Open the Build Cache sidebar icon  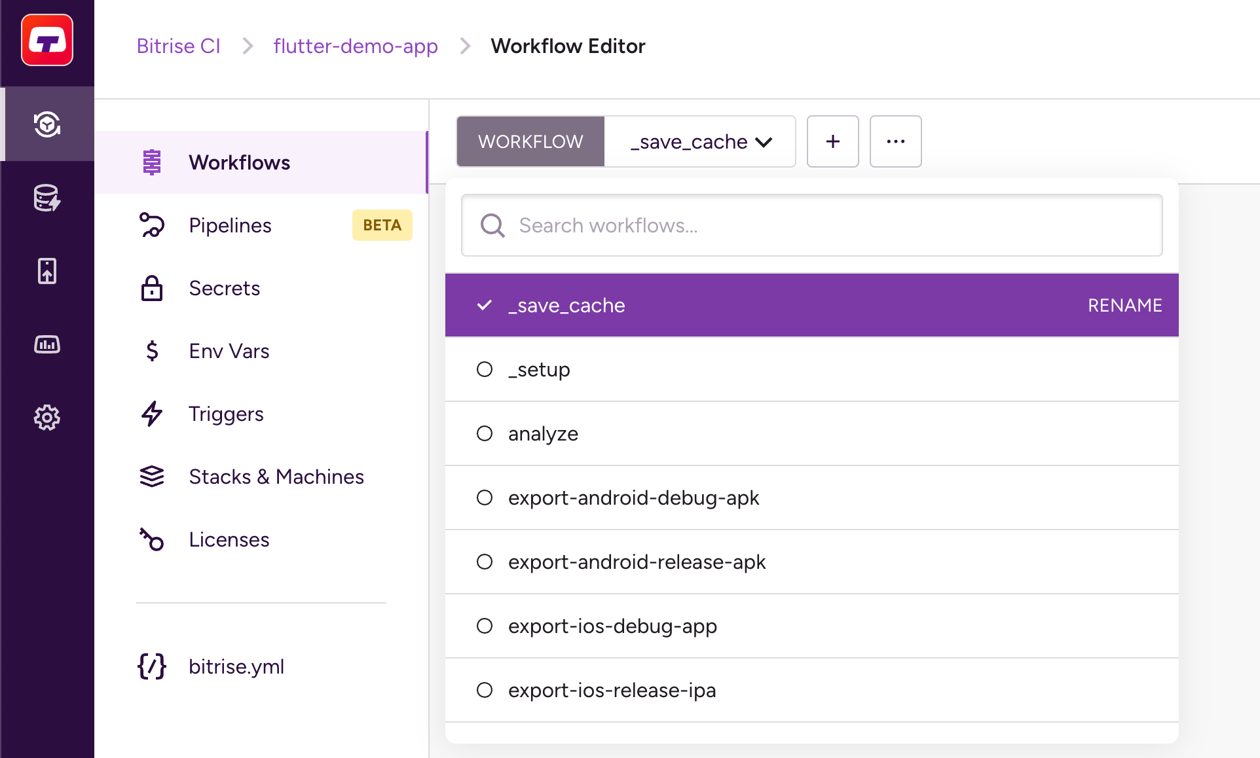coord(46,198)
